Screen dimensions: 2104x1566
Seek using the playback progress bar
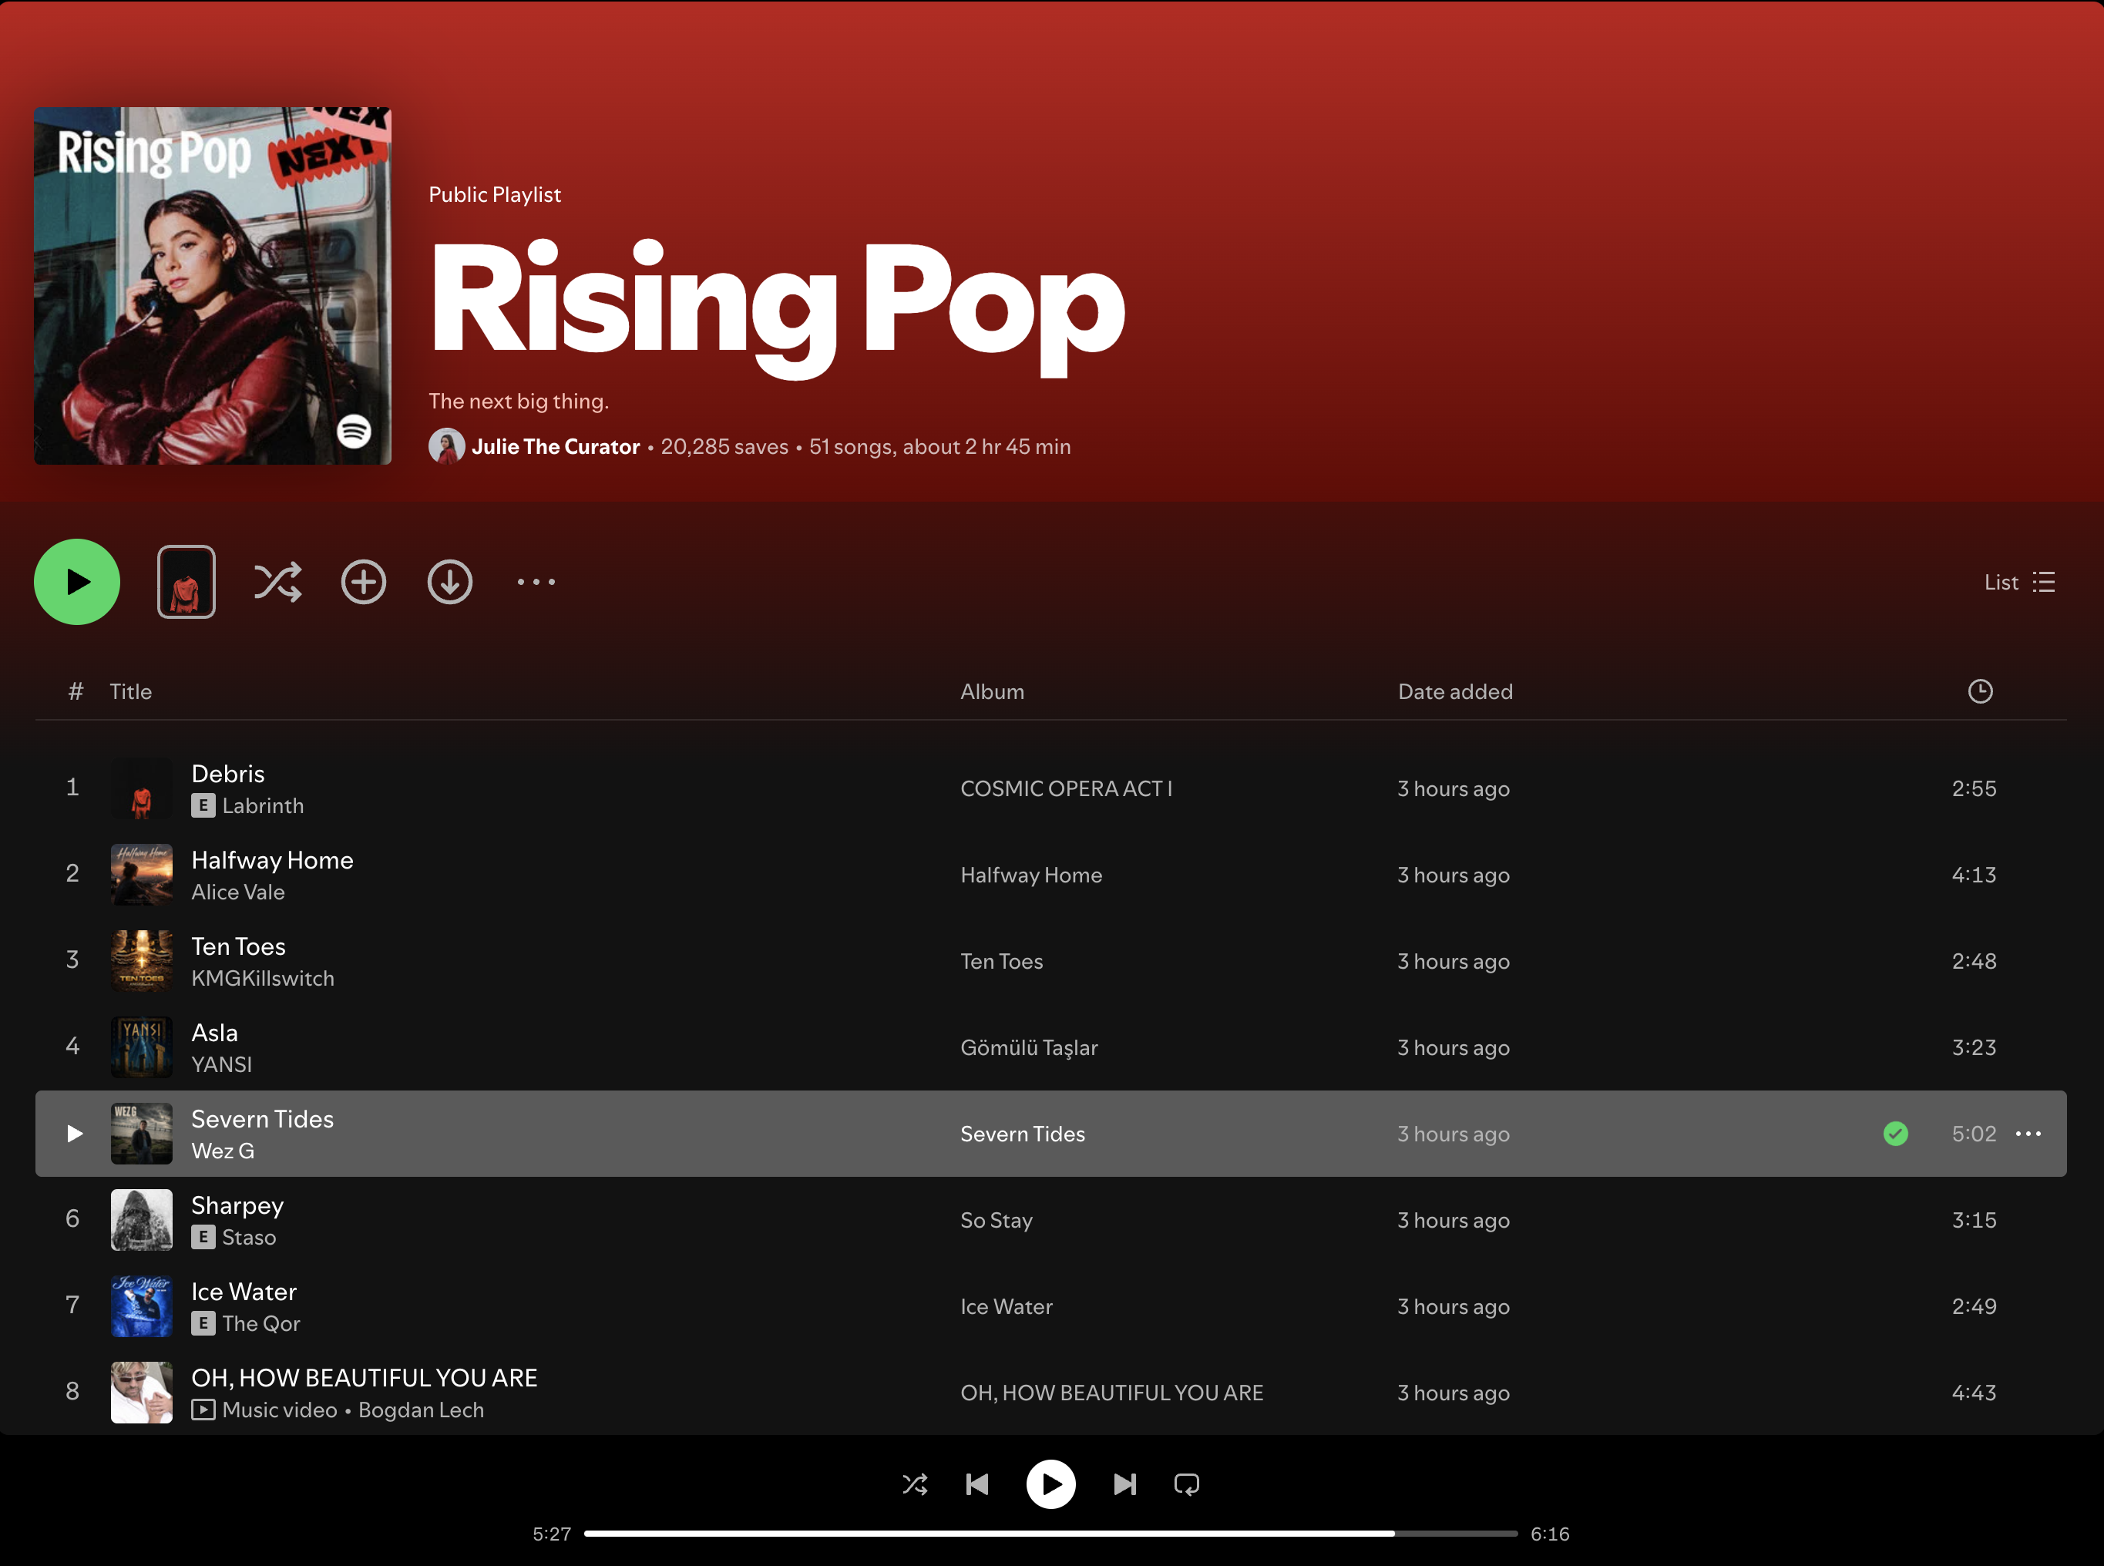(x=1051, y=1533)
